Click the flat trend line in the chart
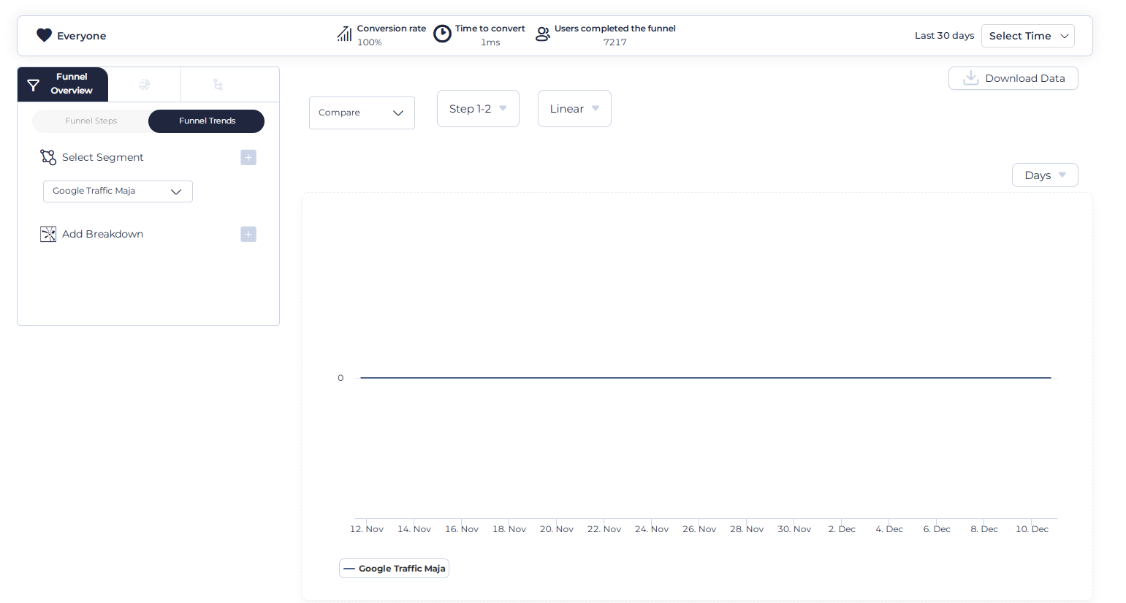The image size is (1126, 603). 706,378
